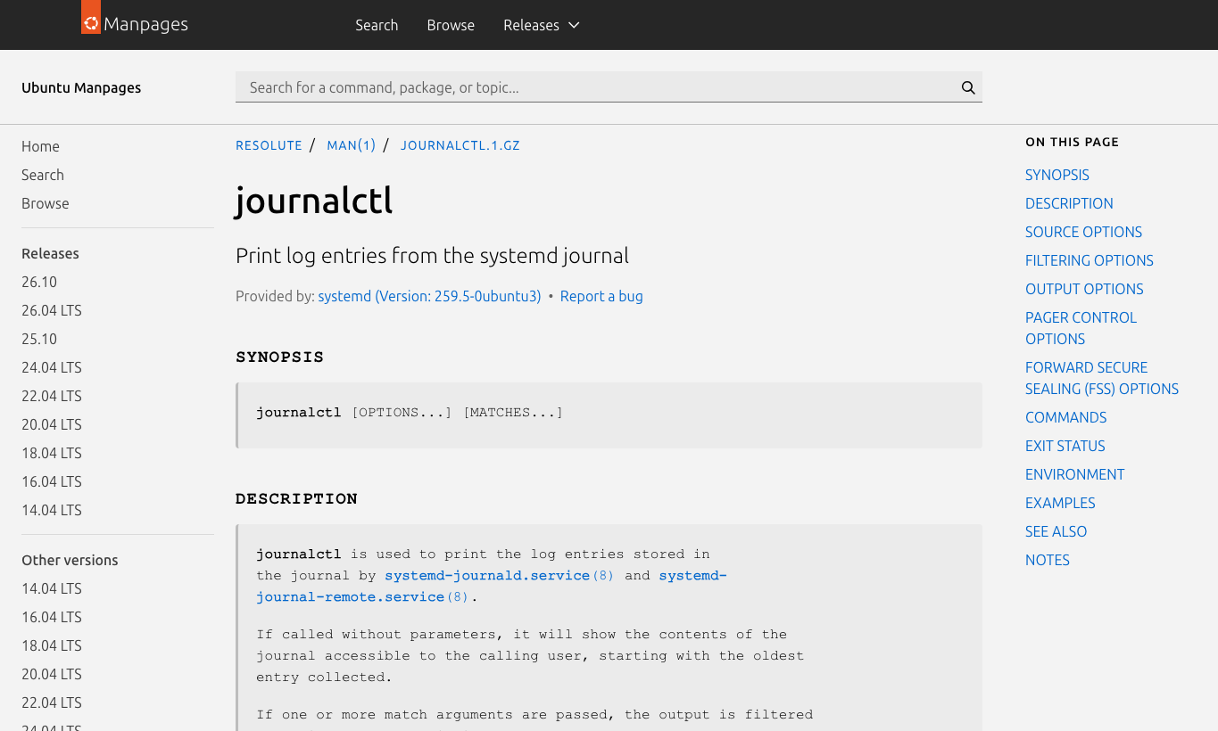This screenshot has width=1218, height=731.
Task: Select release 20.04 LTS under Releases
Action: pos(52,424)
